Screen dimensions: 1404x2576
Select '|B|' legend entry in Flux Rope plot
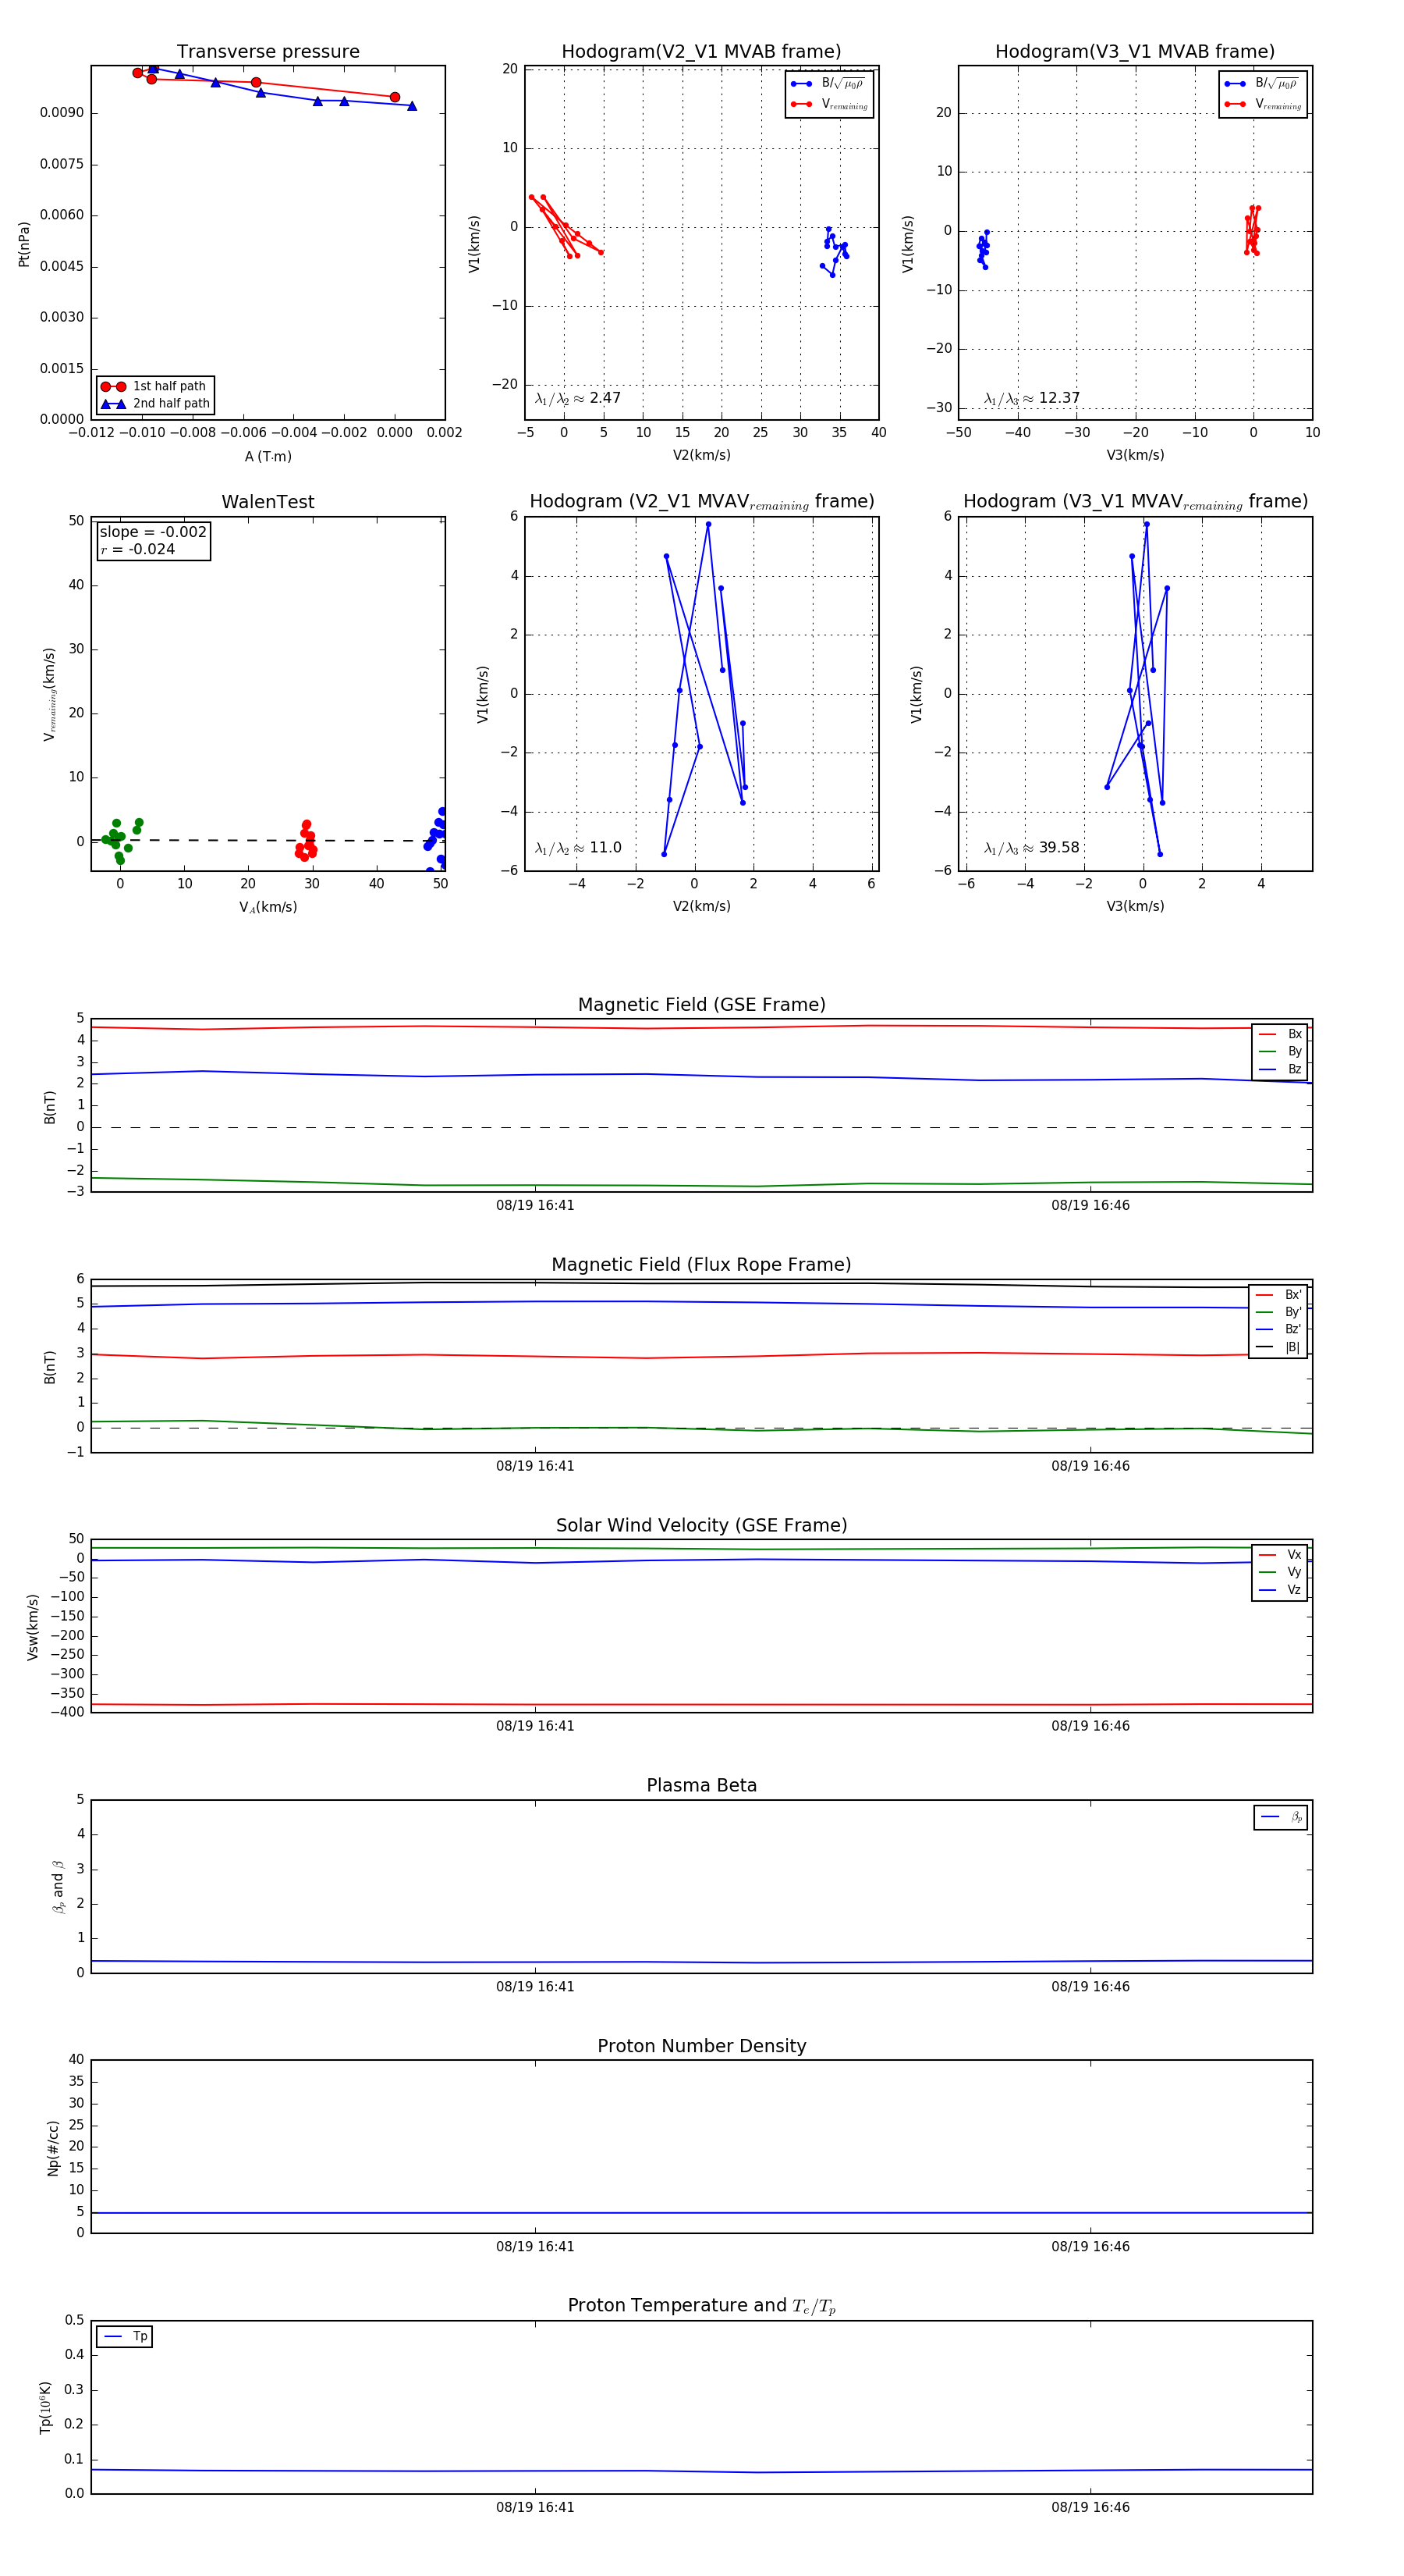point(1278,1347)
